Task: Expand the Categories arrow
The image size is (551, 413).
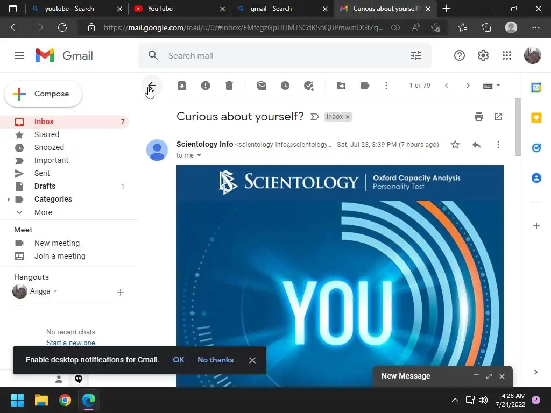Action: point(9,200)
